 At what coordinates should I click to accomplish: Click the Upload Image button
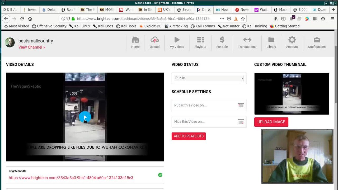(x=271, y=122)
